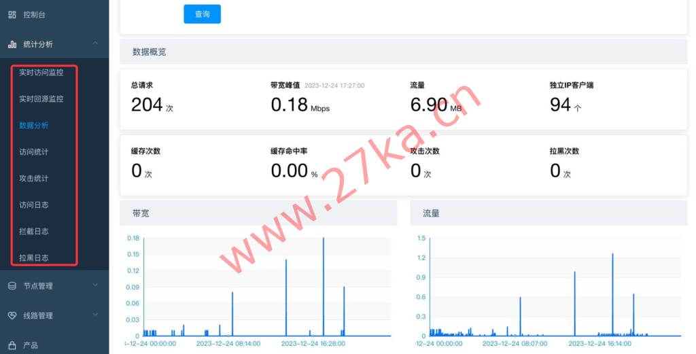The image size is (696, 354).
Task: Click the 控制台 dashboard icon
Action: coord(12,14)
